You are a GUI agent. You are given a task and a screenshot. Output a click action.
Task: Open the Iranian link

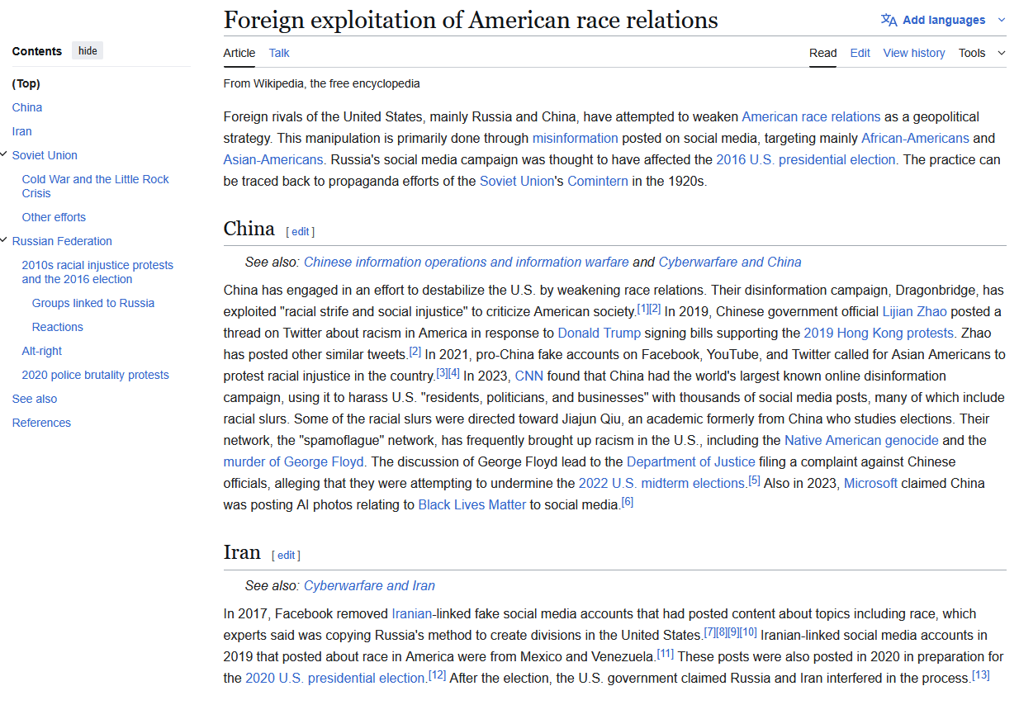point(412,614)
